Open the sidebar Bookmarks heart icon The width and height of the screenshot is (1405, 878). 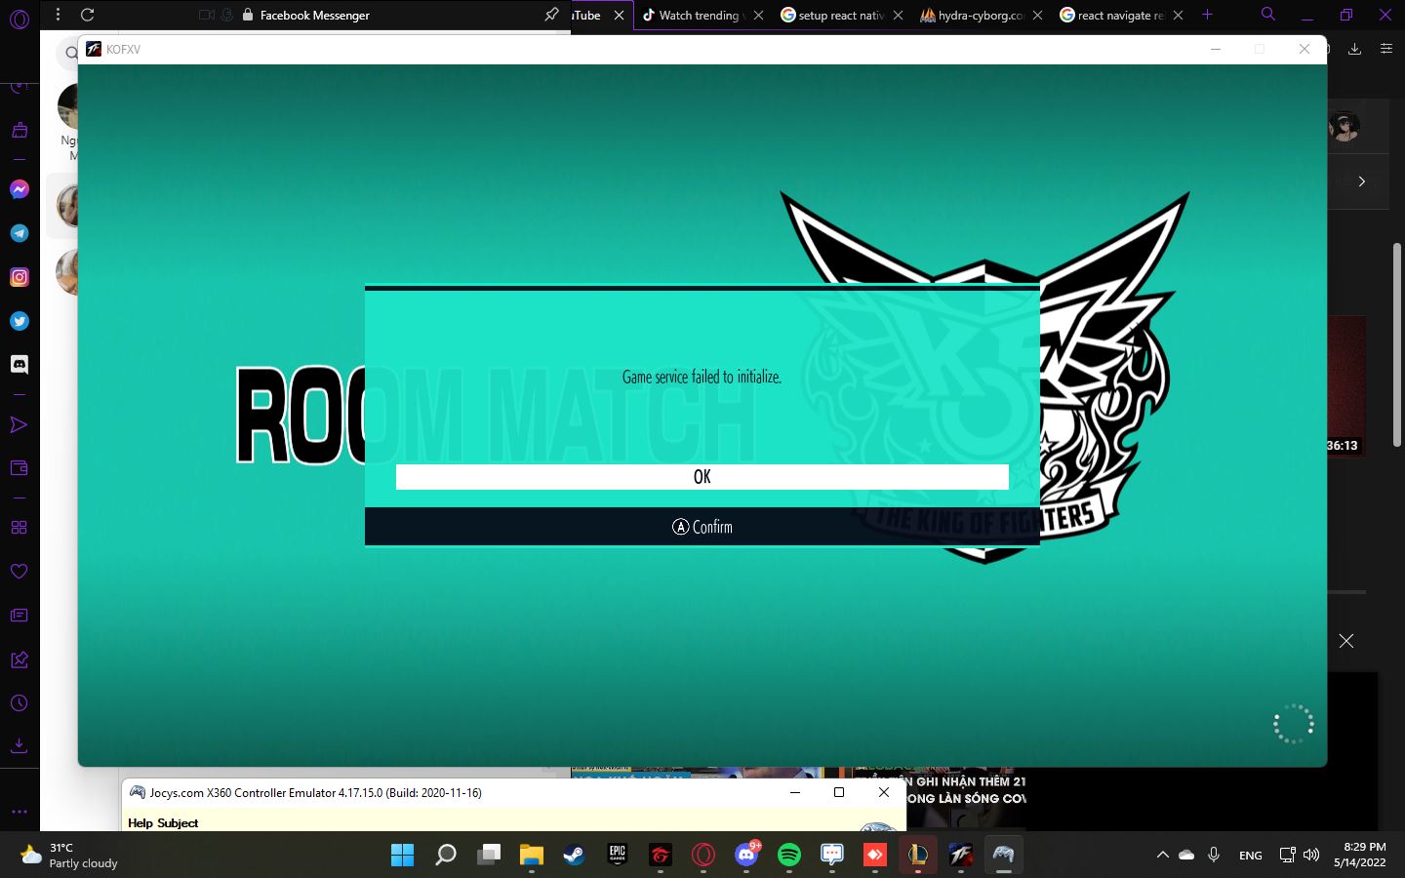19,572
